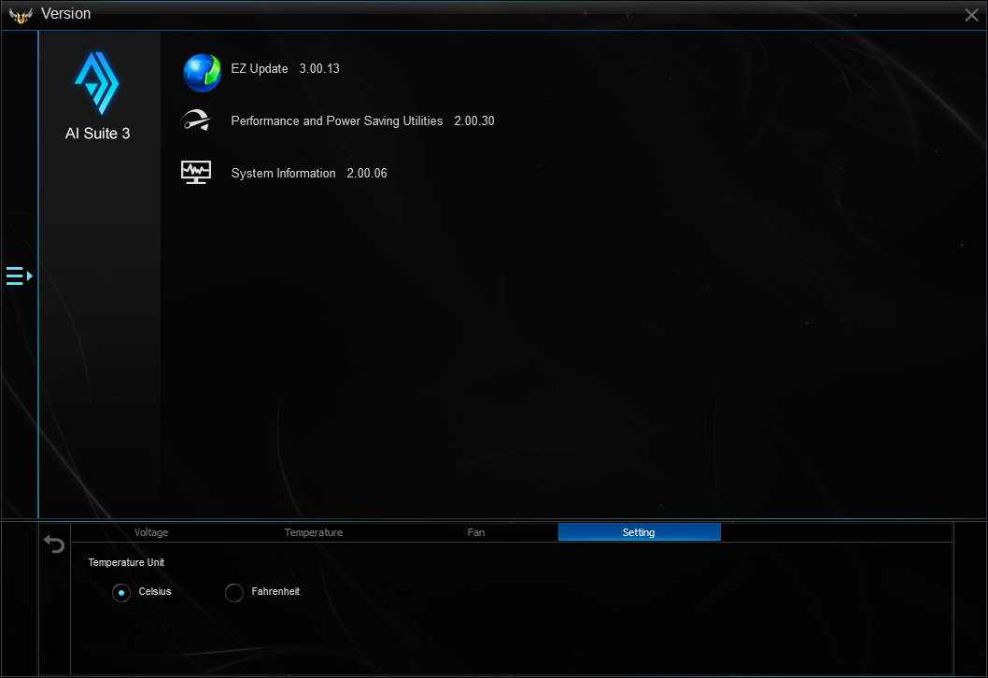Switch to the Temperature tab
The height and width of the screenshot is (678, 988).
[313, 532]
